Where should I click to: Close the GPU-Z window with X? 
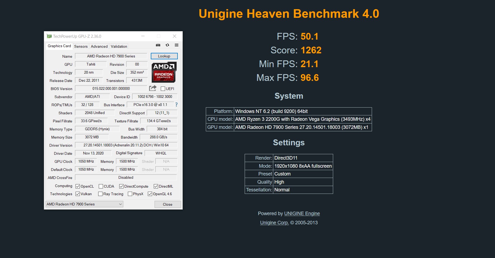[175, 36]
